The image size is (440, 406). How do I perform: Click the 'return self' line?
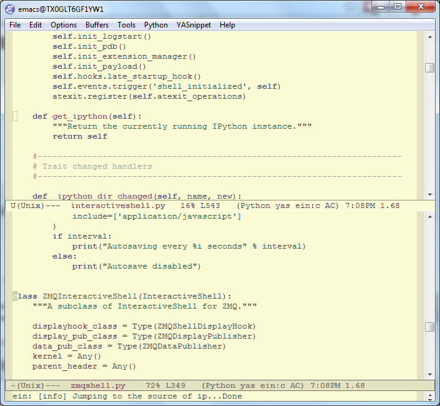pyautogui.click(x=80, y=136)
